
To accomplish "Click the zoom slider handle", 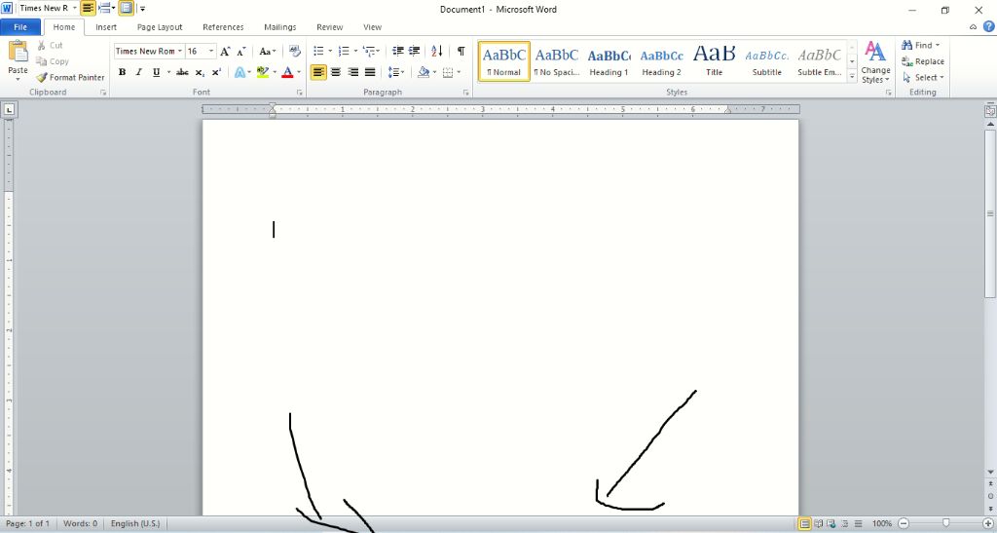I will tap(945, 523).
